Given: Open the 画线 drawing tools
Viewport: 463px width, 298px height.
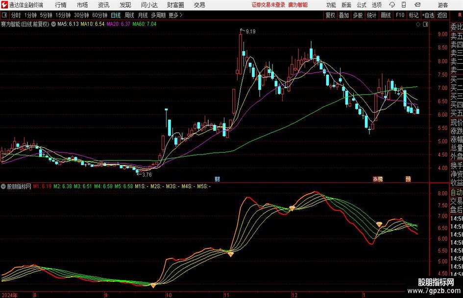Looking at the screenshot, I should 386,15.
